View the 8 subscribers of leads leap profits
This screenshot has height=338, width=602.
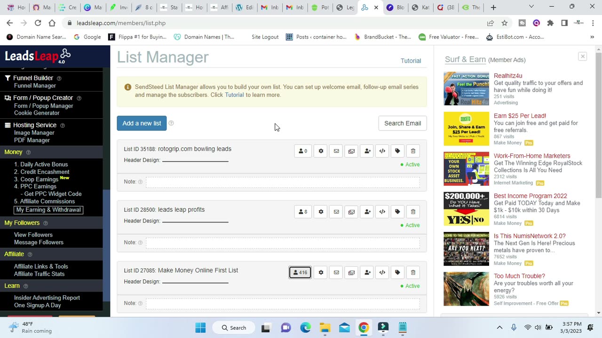point(302,212)
